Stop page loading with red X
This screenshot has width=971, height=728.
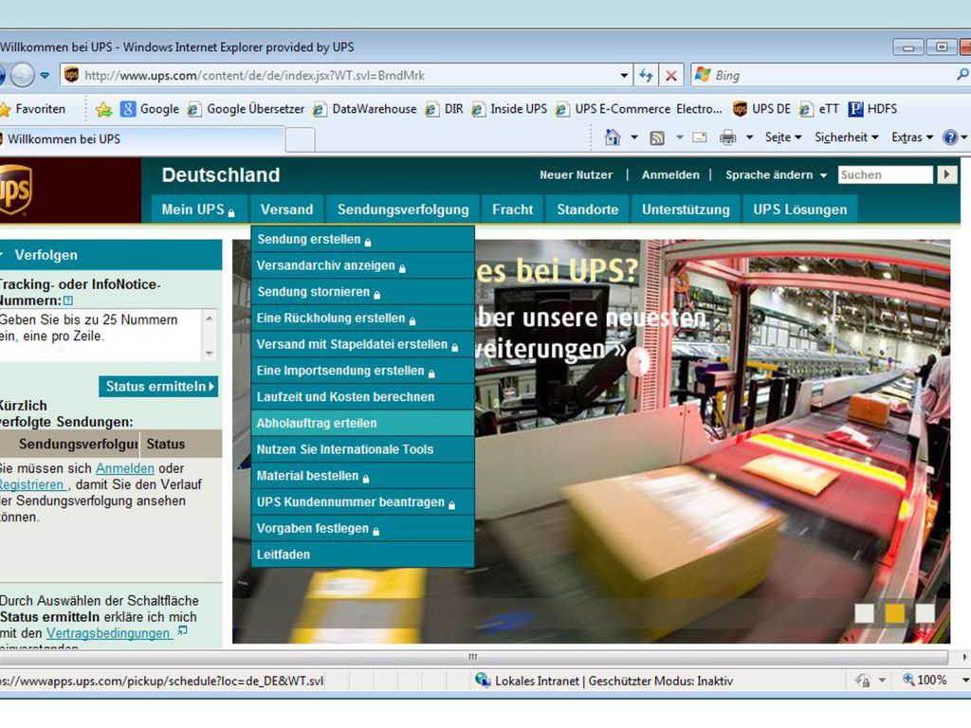[670, 76]
